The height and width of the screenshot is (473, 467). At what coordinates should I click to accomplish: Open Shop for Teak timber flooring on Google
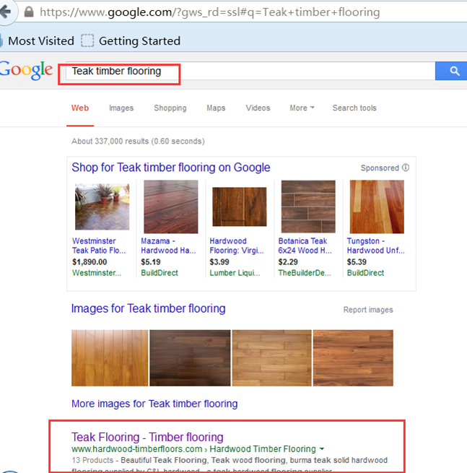click(171, 168)
